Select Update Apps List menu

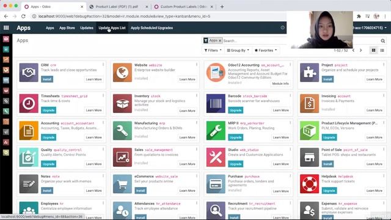click(x=112, y=28)
